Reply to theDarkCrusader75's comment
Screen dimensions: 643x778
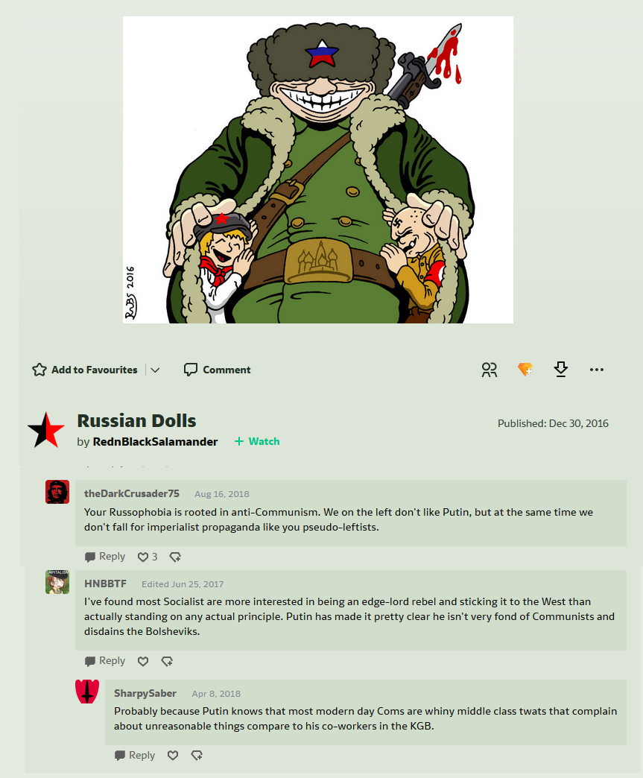pos(105,557)
